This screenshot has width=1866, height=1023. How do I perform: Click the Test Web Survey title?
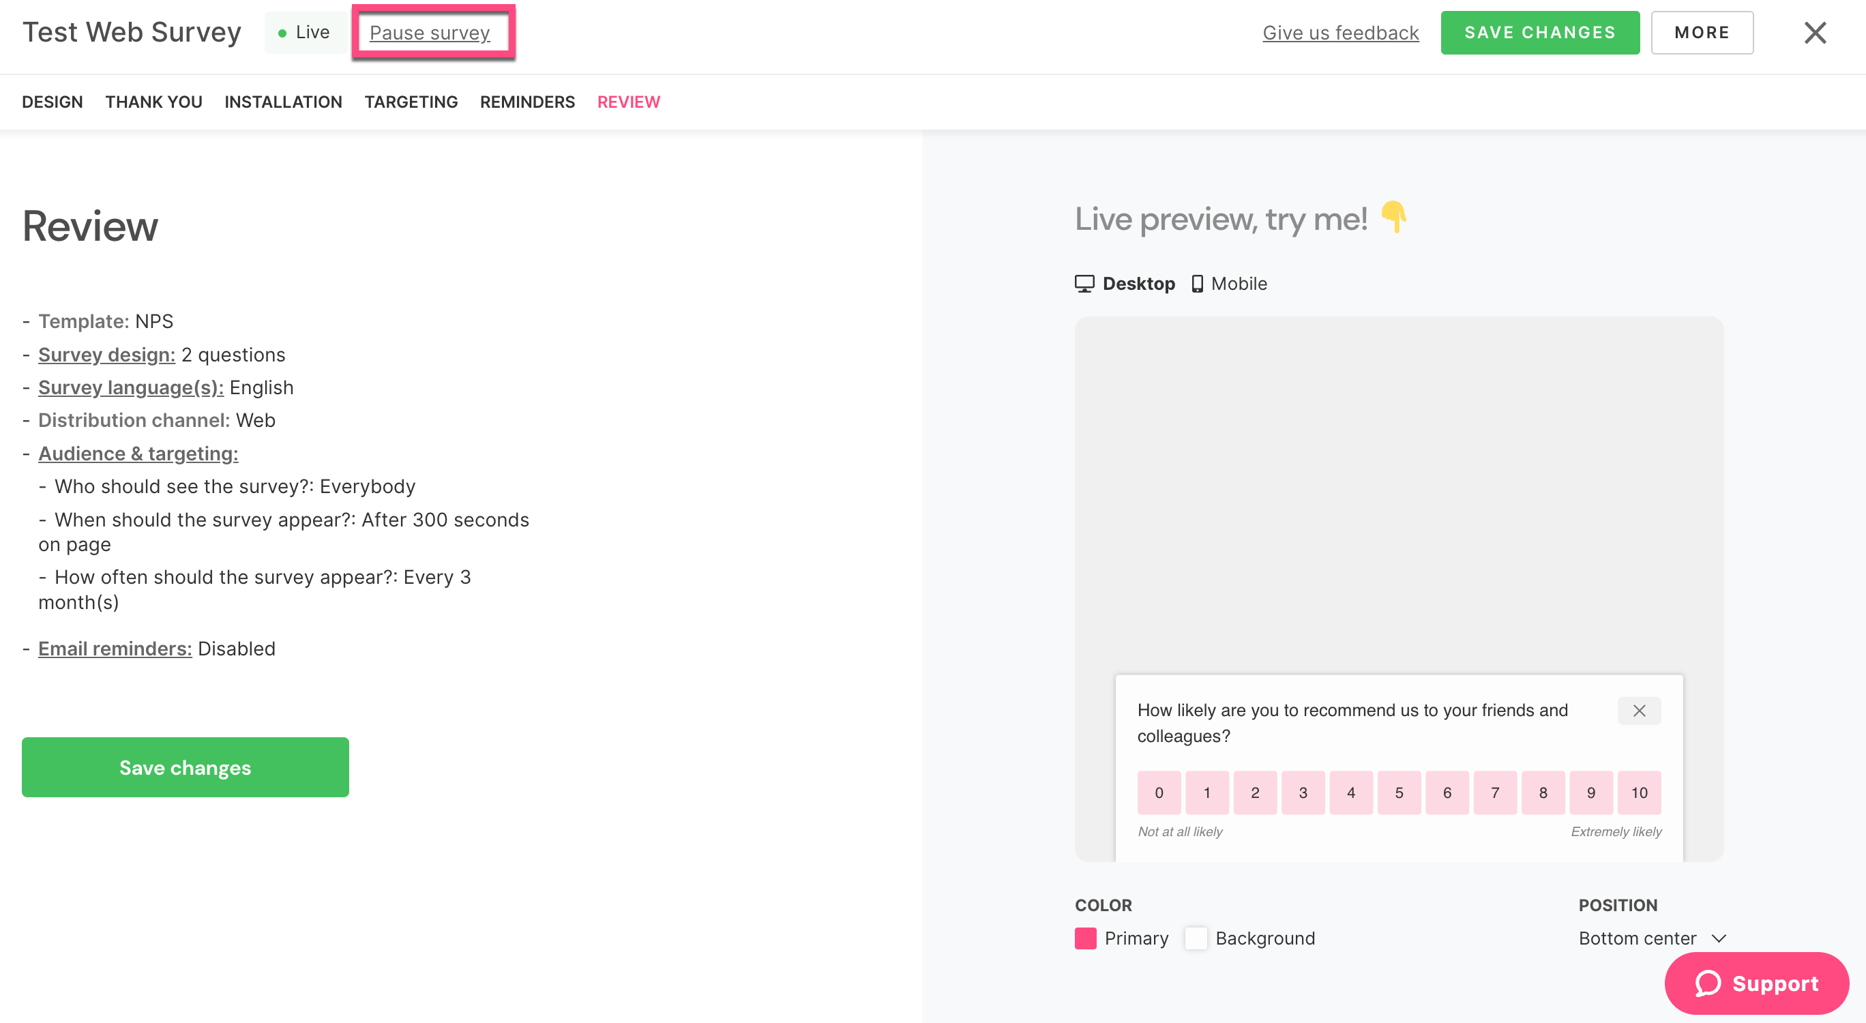tap(132, 33)
